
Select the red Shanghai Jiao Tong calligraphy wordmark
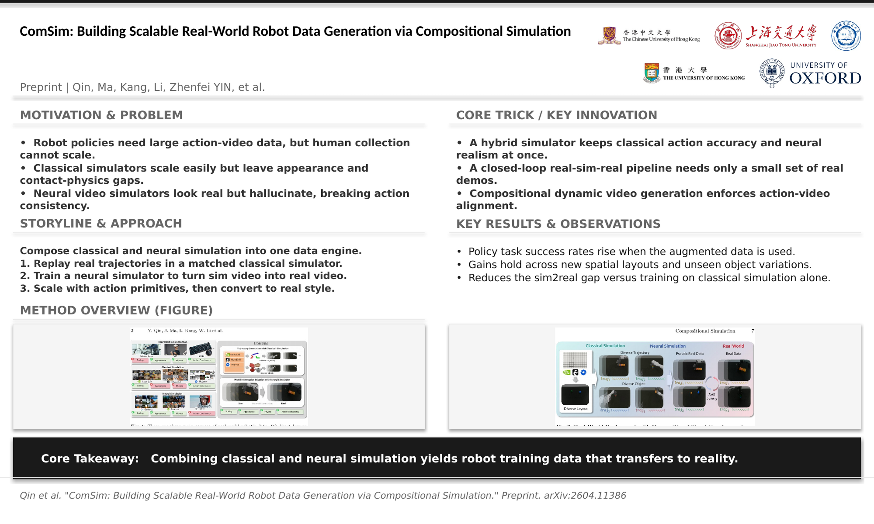click(781, 33)
